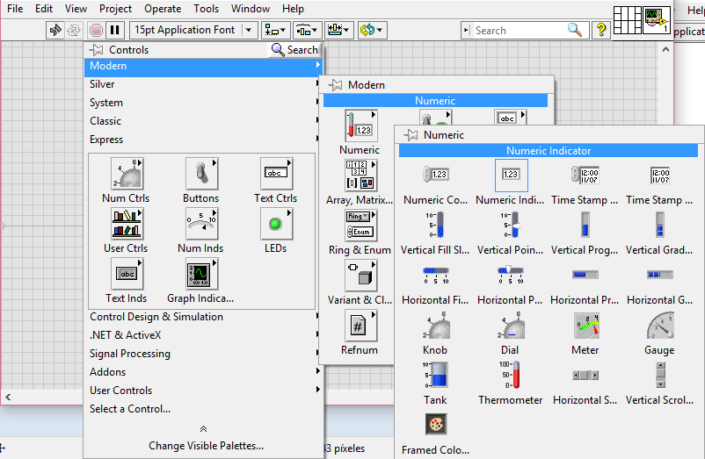The image size is (705, 459).
Task: Open the Buttons subpalette
Action: point(201,174)
